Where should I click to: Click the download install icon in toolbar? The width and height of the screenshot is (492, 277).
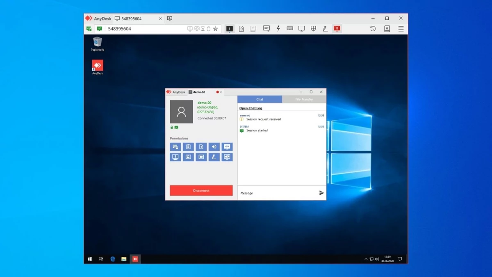387,29
